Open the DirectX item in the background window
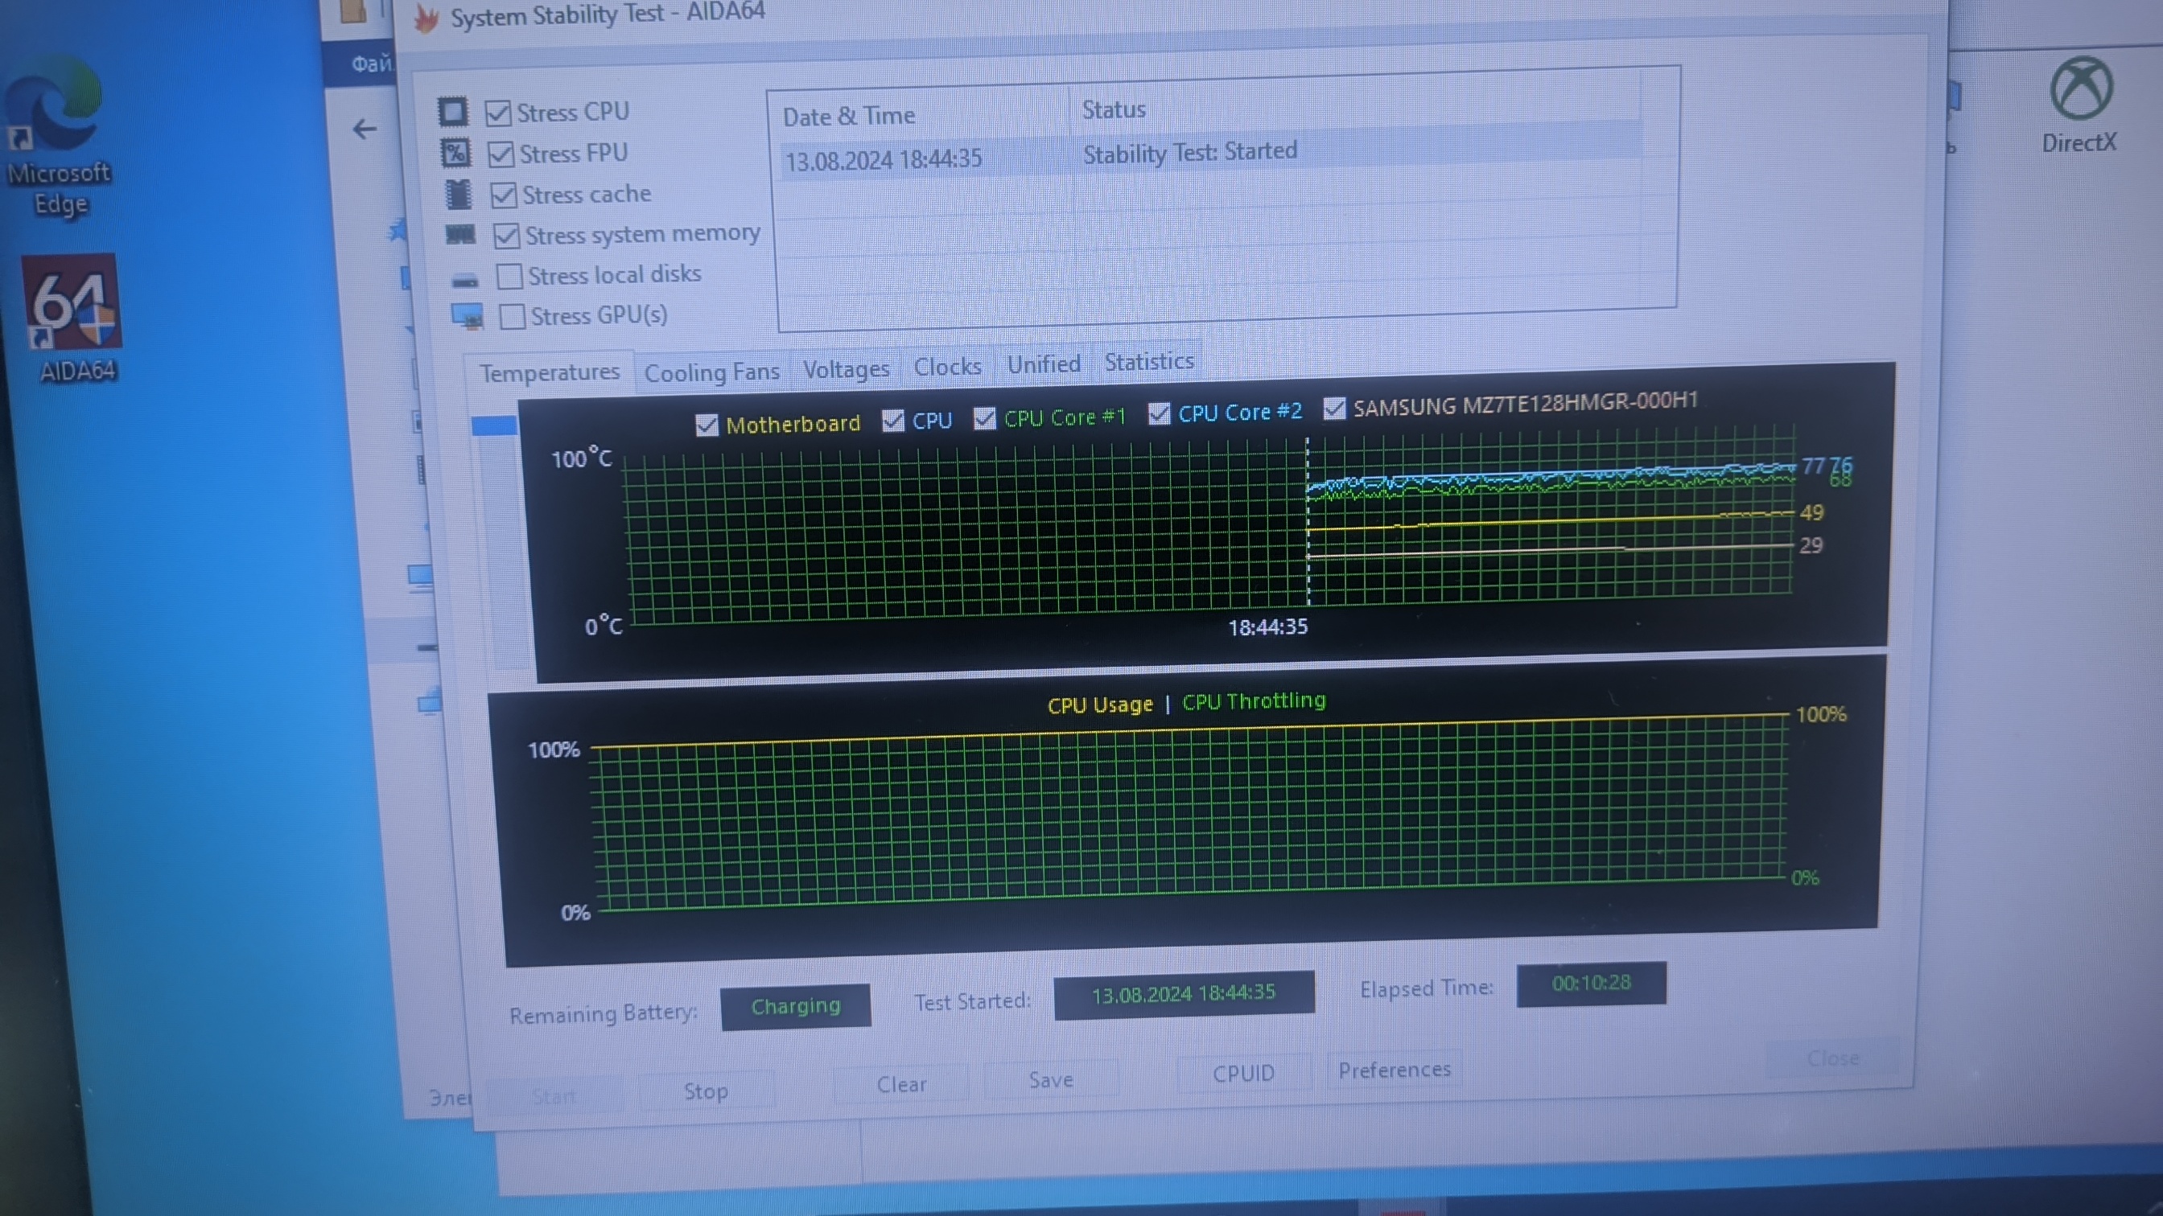Image resolution: width=2163 pixels, height=1216 pixels. click(x=2079, y=105)
